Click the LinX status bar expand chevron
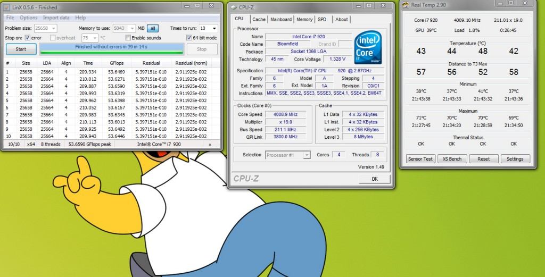The height and width of the screenshot is (277, 545). (210, 144)
